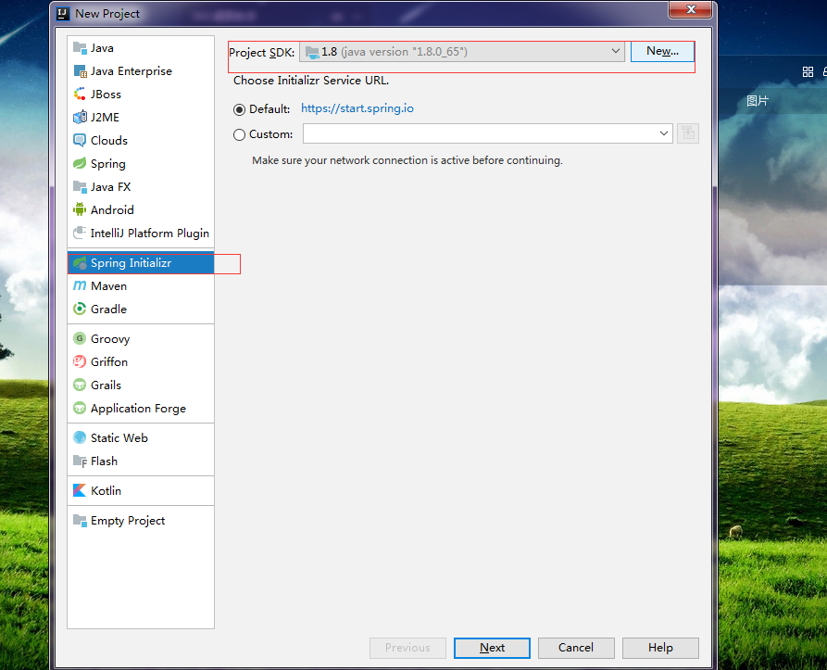Click the Static Web text label
The image size is (827, 670).
pos(119,438)
